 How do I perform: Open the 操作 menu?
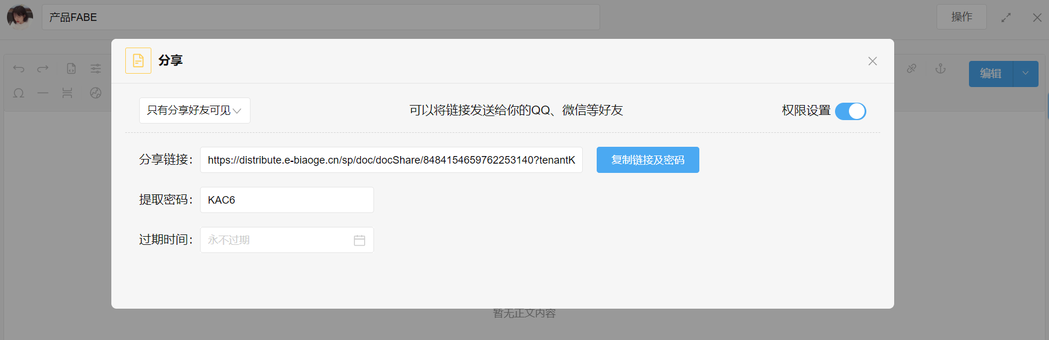961,17
